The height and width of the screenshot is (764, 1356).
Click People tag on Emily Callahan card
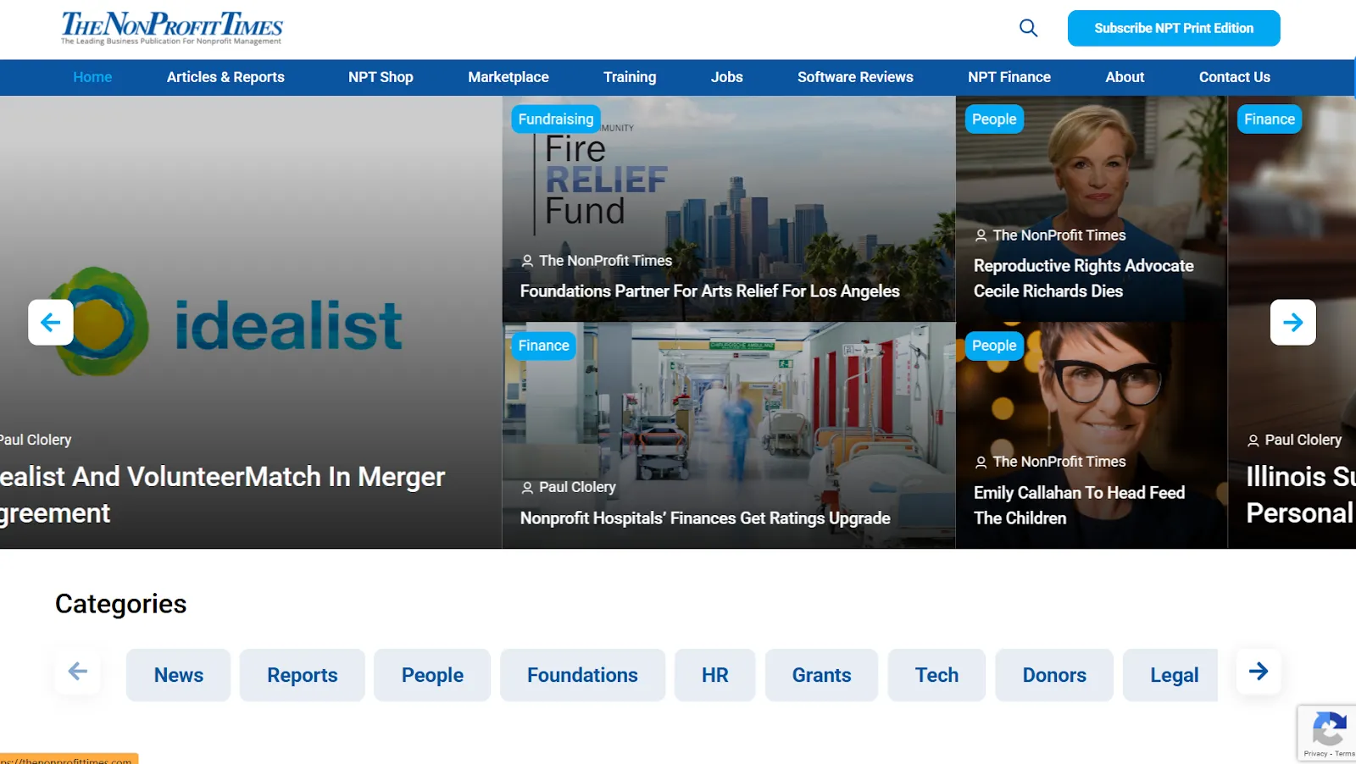click(994, 346)
